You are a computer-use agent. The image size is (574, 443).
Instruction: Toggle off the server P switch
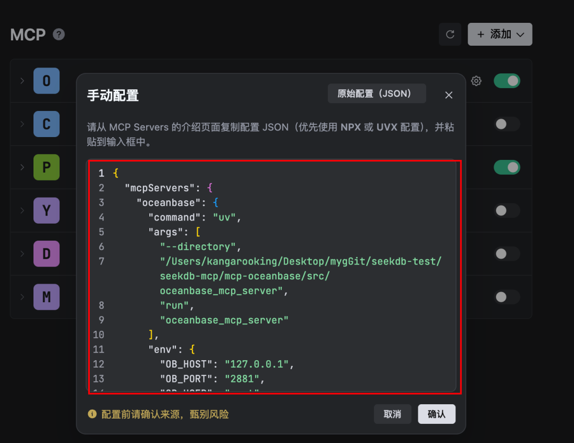[507, 167]
